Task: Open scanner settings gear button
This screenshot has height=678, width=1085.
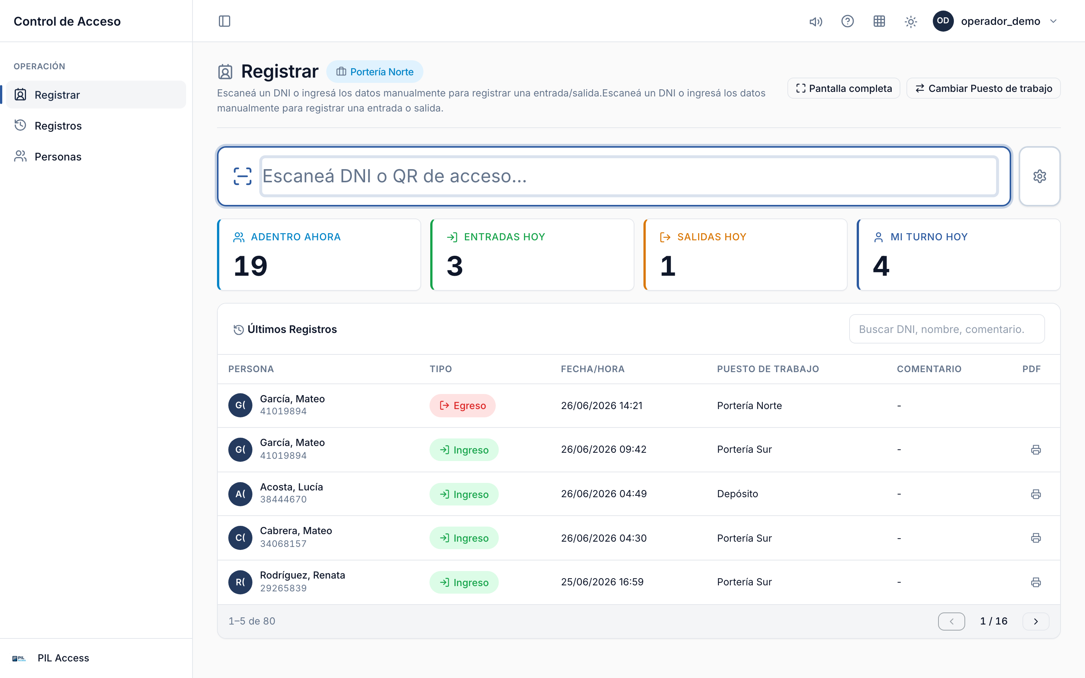Action: click(1039, 176)
